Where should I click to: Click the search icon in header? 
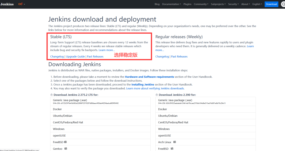(283, 4)
